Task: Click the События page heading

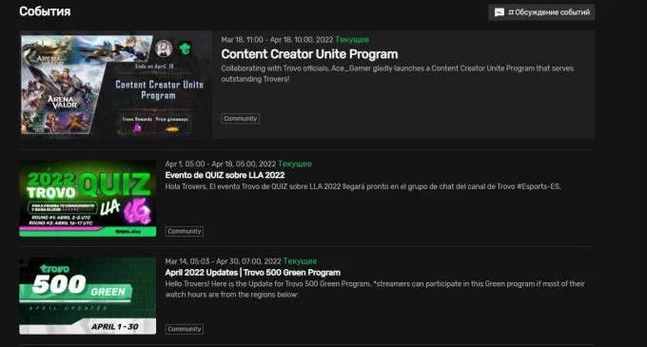Action: (45, 11)
